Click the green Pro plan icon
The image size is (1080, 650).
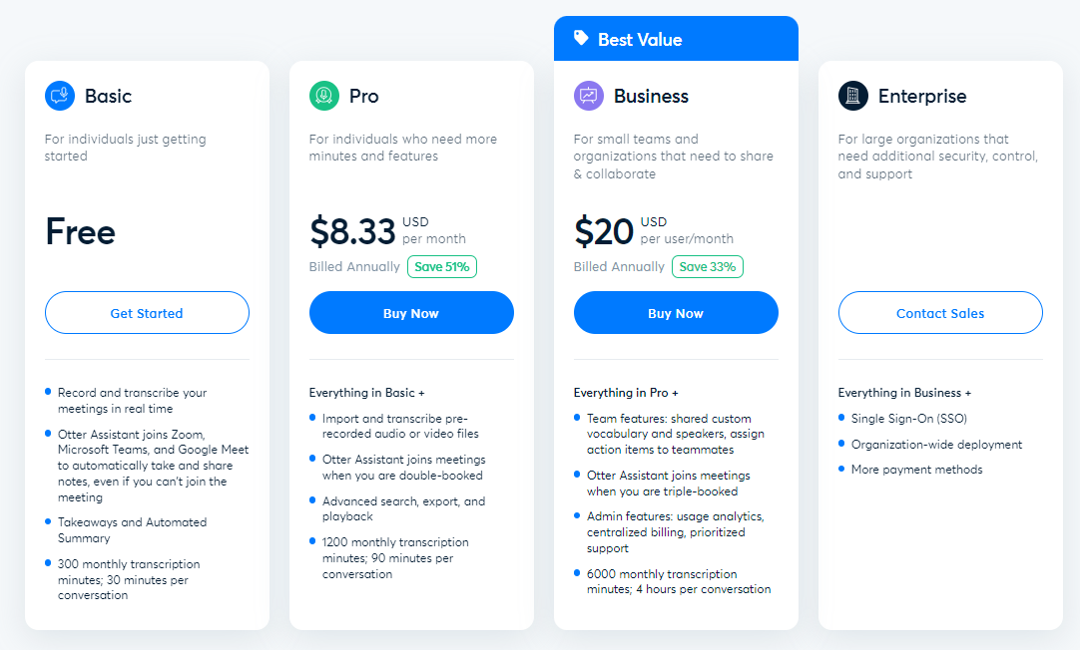(324, 96)
